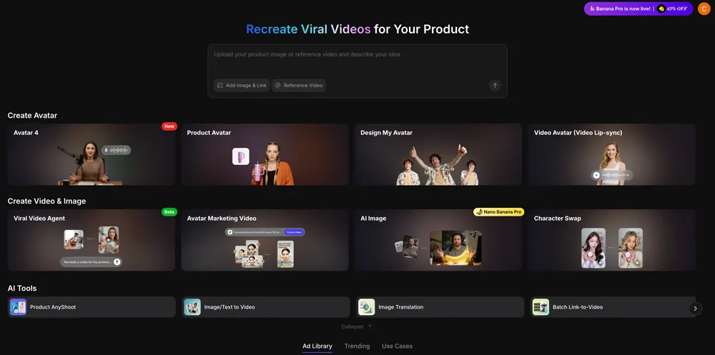Click the voice waveform icon in Avatar 4
The height and width of the screenshot is (355, 715).
point(117,150)
